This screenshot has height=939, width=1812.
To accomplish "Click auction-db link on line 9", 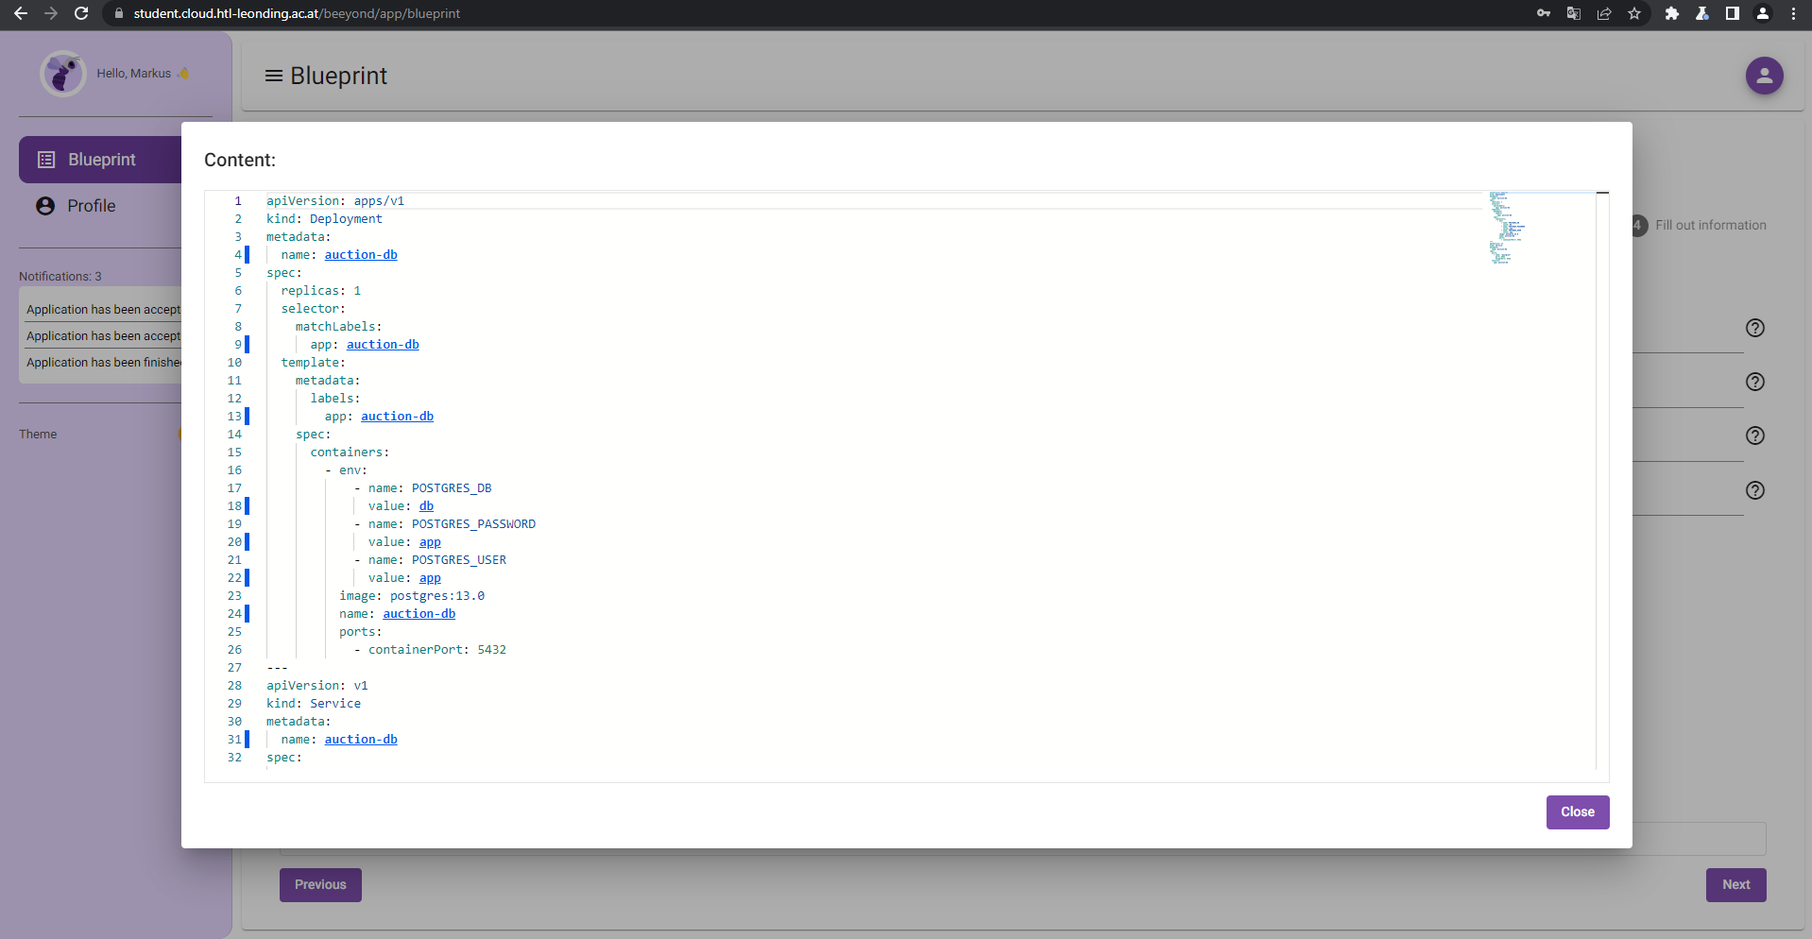I will point(383,345).
